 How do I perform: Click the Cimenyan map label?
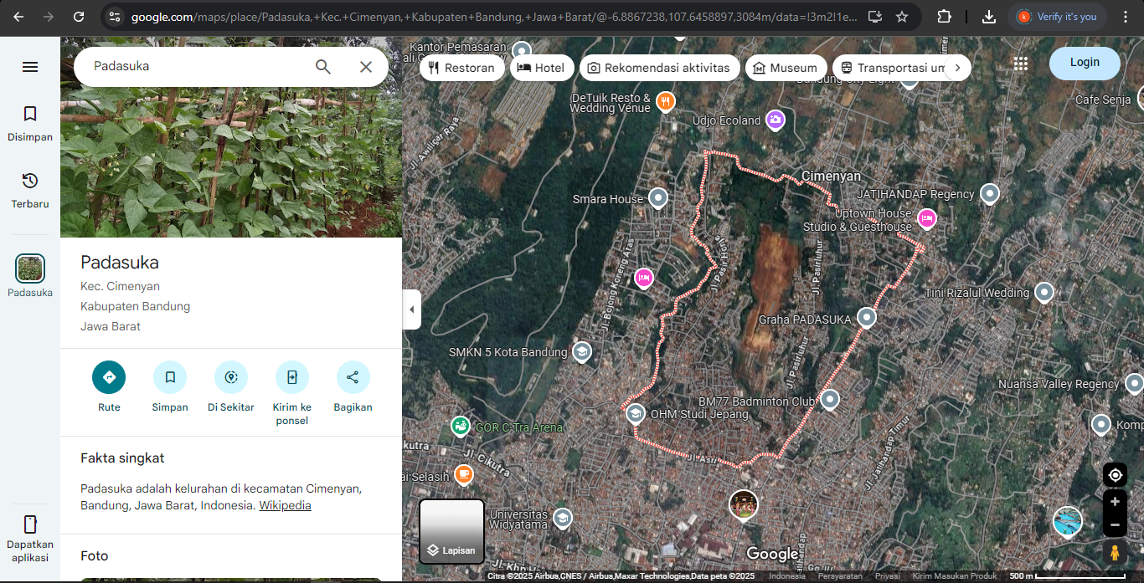[x=831, y=176]
